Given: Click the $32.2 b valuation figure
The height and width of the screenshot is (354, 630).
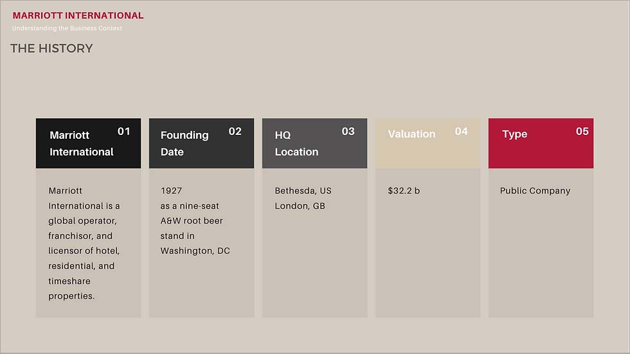Looking at the screenshot, I should click(404, 191).
